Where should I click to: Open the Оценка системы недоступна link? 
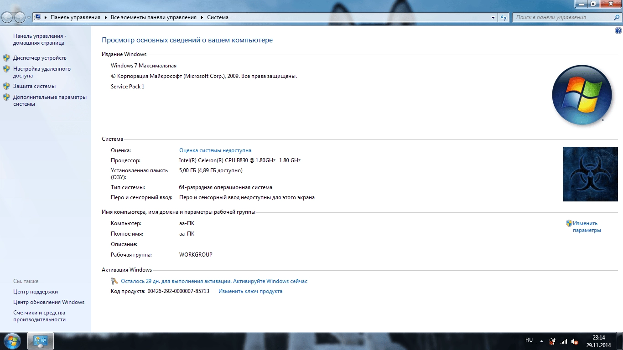coord(215,150)
